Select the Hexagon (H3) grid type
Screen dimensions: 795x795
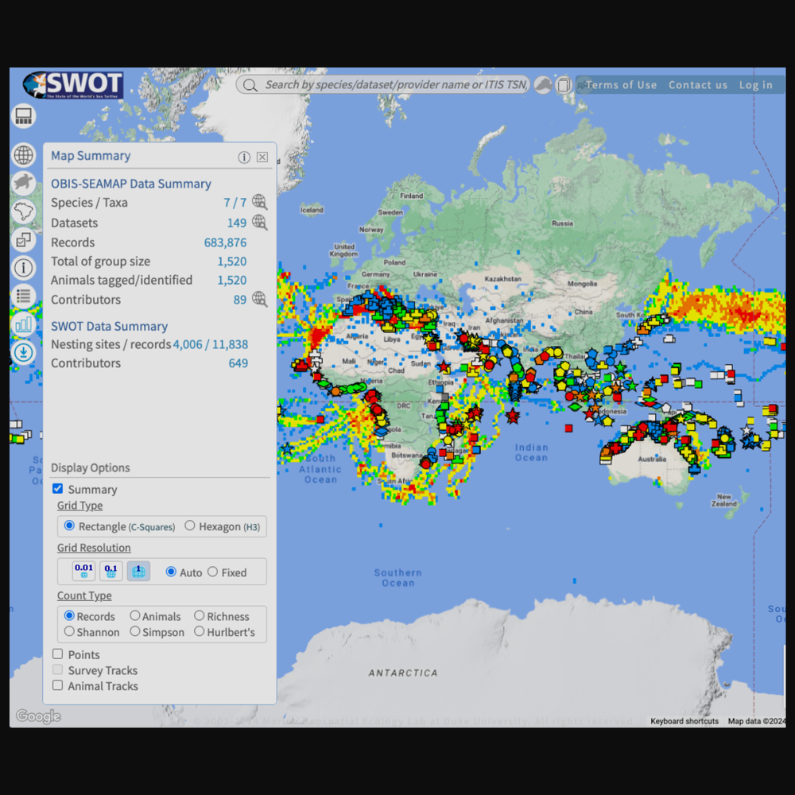[190, 525]
